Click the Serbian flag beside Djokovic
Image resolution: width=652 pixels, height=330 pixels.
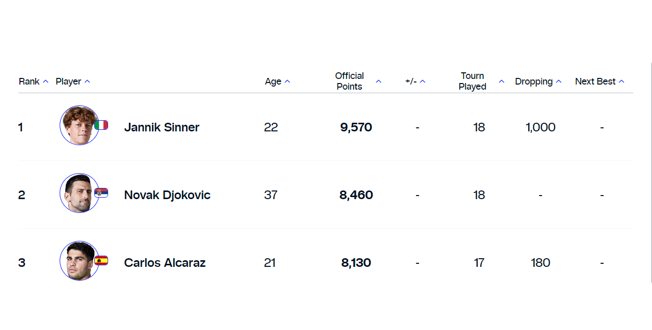[101, 193]
